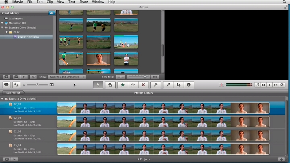Viewport: 290px width, 163px height.
Task: Open the File menu
Action: coord(30,2)
